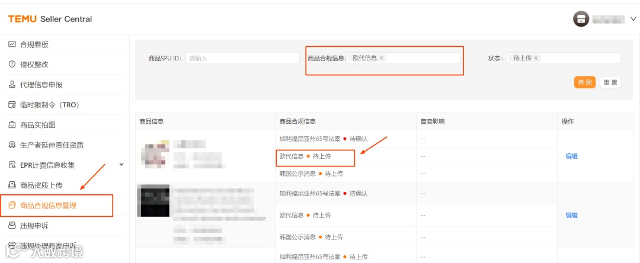Click the 重置 button
Image resolution: width=640 pixels, height=263 pixels.
(x=610, y=82)
